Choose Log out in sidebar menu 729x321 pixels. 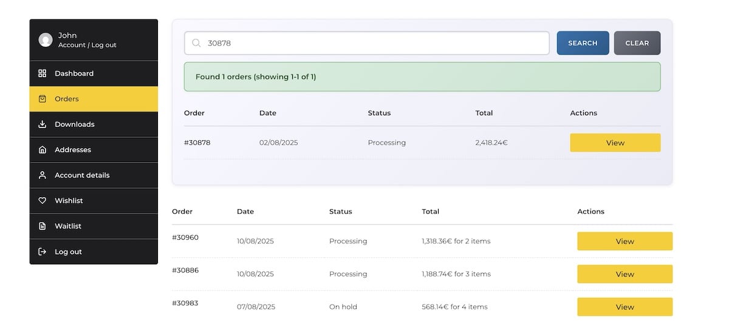pyautogui.click(x=94, y=252)
